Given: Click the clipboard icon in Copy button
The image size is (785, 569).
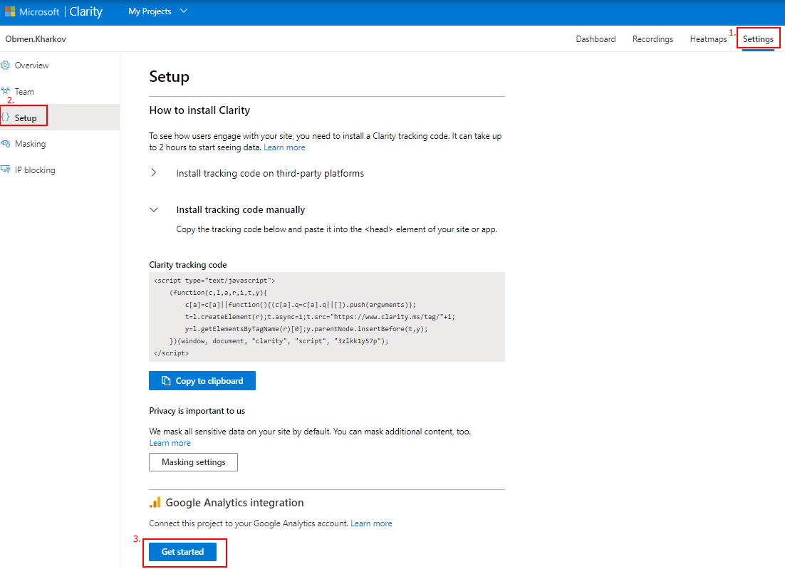Looking at the screenshot, I should (166, 381).
